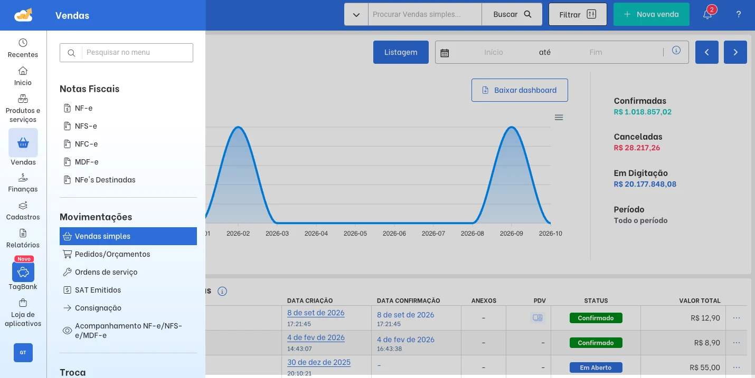Image resolution: width=755 pixels, height=378 pixels.
Task: Open TagBank piggy bank icon
Action: [23, 272]
